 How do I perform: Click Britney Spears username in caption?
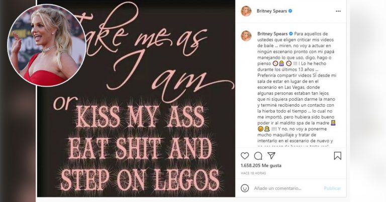point(271,34)
